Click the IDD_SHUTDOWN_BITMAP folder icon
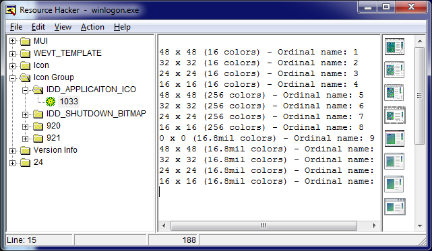The width and height of the screenshot is (432, 251). pos(38,114)
